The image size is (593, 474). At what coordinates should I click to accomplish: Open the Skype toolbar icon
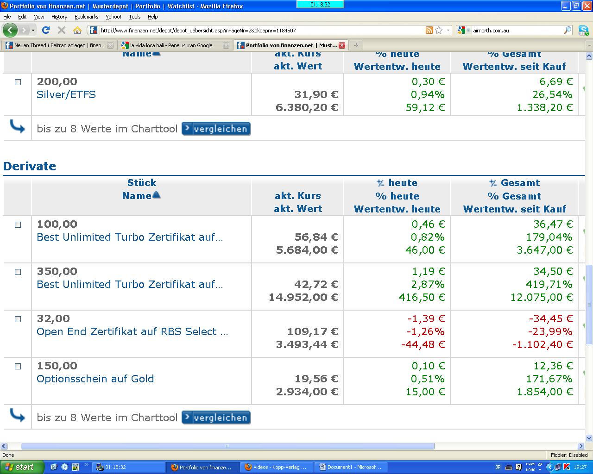583,30
